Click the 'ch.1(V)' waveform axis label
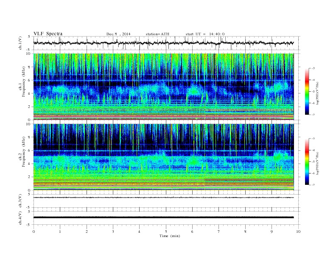The height and width of the screenshot is (260, 336). click(20, 43)
